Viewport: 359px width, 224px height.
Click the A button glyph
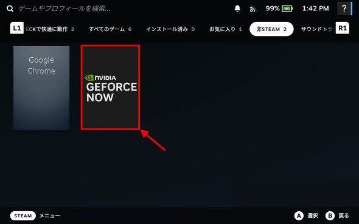(299, 215)
